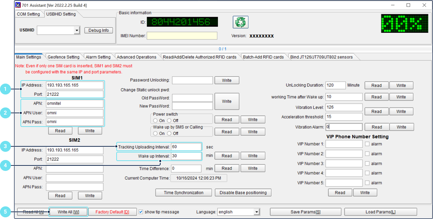The image size is (433, 219).
Task: Click the green device ID display
Action: point(182,22)
